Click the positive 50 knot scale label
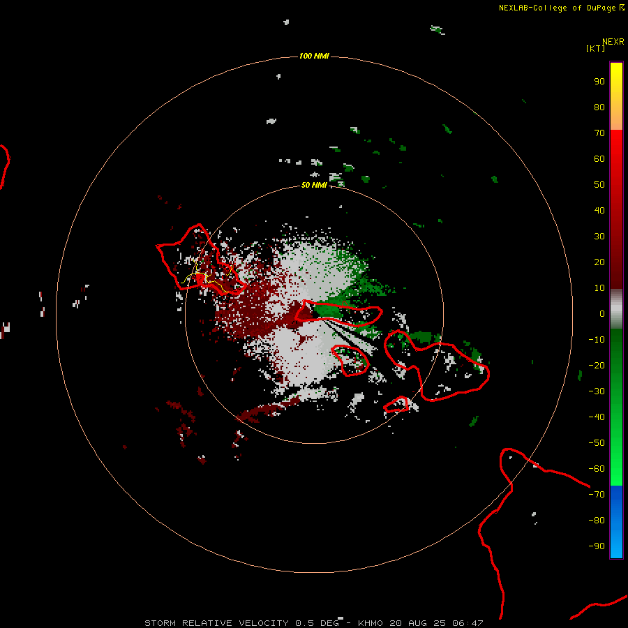Image resolution: width=628 pixels, height=628 pixels. [x=599, y=185]
